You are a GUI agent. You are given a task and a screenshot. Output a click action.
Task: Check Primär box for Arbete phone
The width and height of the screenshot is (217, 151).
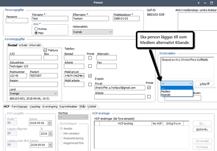[90, 66]
